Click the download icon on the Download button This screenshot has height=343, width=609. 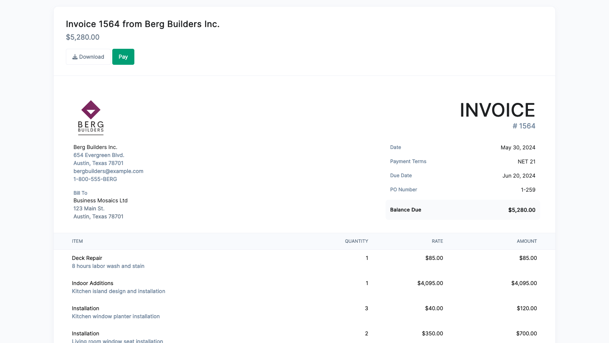75,56
